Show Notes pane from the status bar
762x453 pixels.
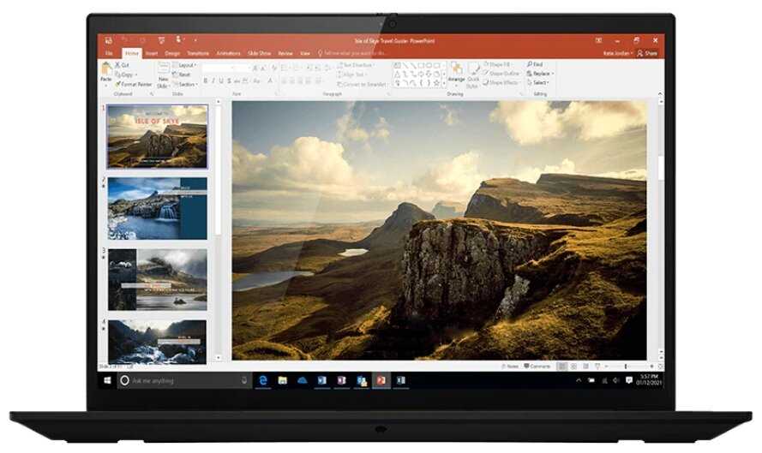click(x=513, y=366)
